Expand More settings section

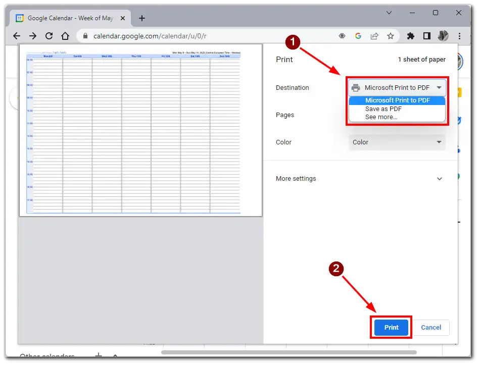coord(360,179)
